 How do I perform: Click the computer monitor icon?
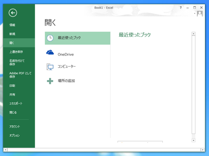pyautogui.click(x=50, y=67)
